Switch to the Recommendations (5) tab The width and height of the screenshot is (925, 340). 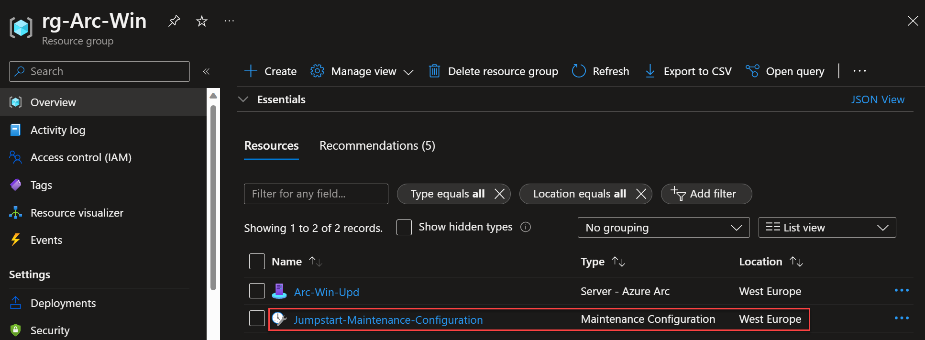point(377,145)
